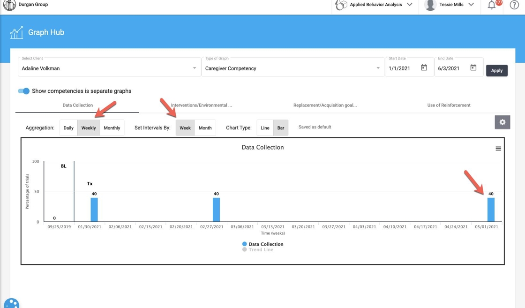This screenshot has height=308, width=525.
Task: Set aggregation to Daily
Action: [x=68, y=128]
